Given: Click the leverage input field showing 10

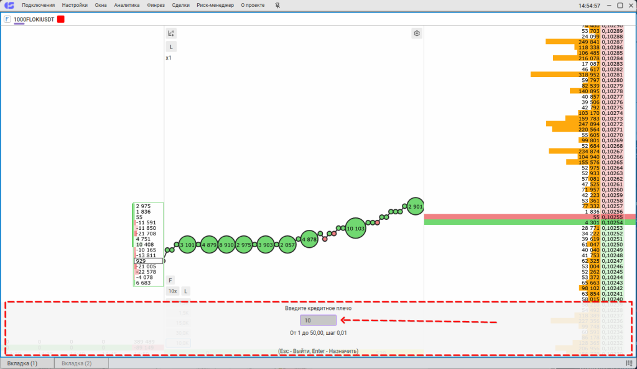Looking at the screenshot, I should click(318, 321).
